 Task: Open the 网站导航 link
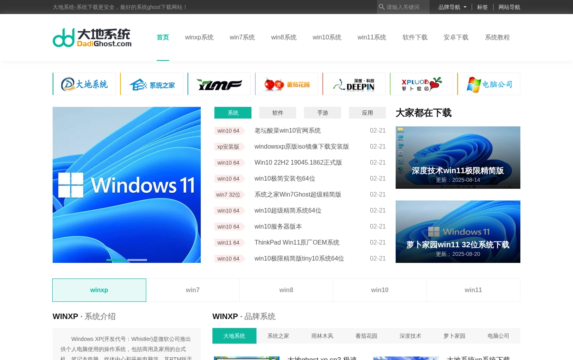pos(509,7)
